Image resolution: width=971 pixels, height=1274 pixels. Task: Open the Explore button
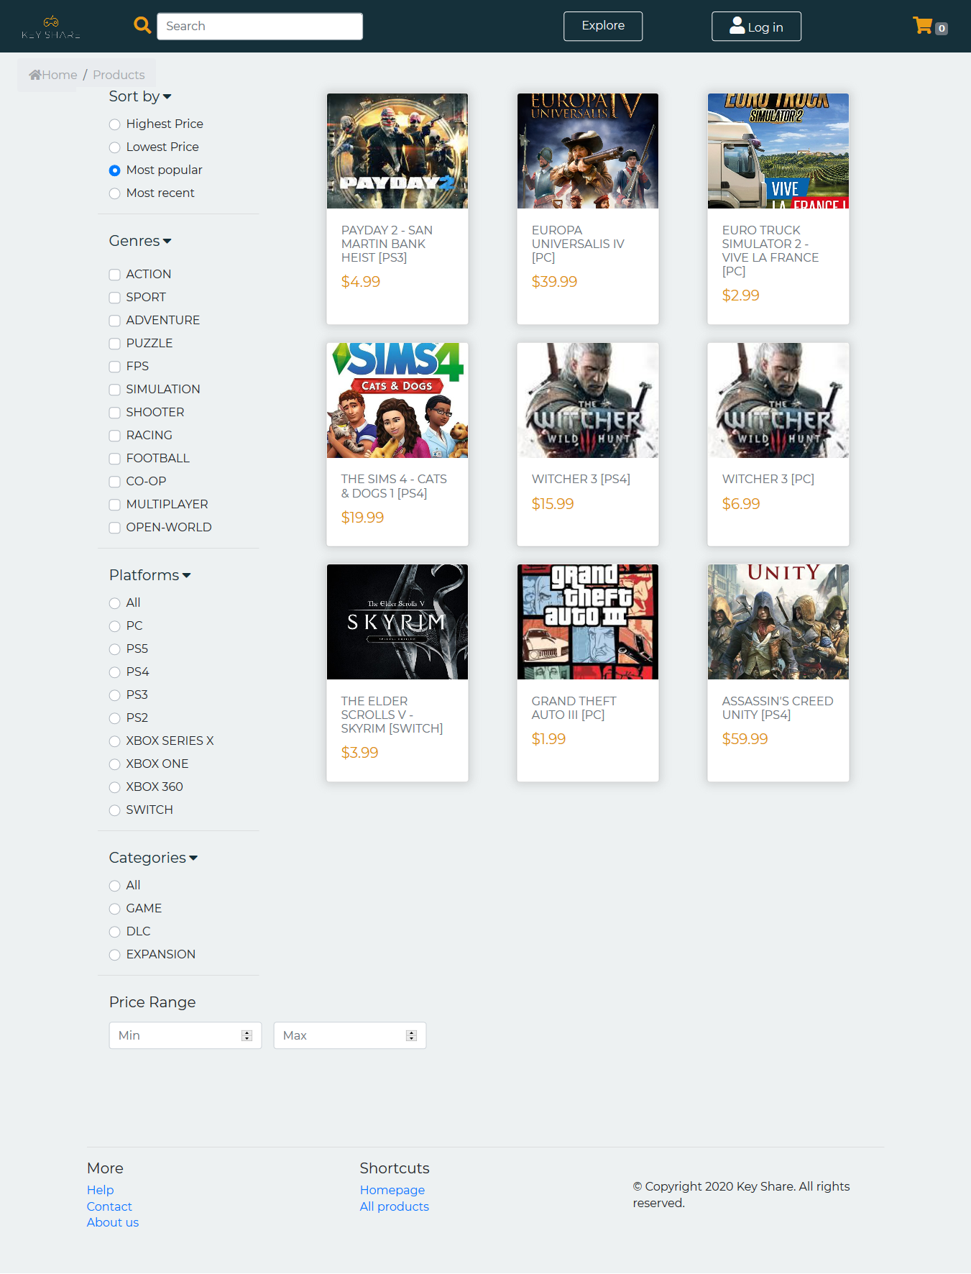click(603, 26)
